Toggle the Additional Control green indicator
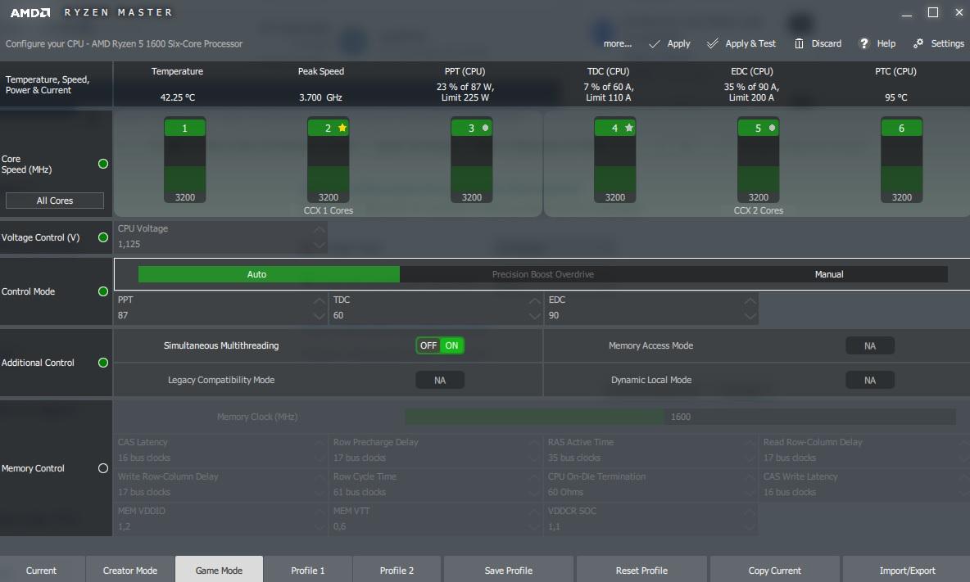 click(x=103, y=363)
